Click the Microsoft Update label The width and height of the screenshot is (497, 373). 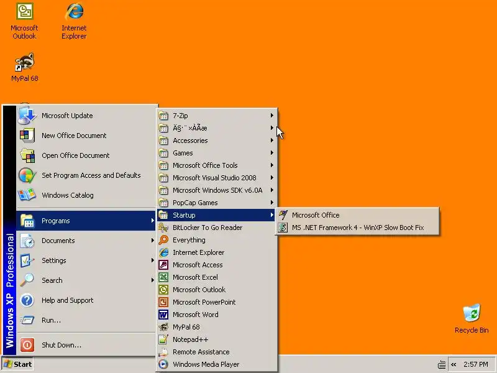67,116
